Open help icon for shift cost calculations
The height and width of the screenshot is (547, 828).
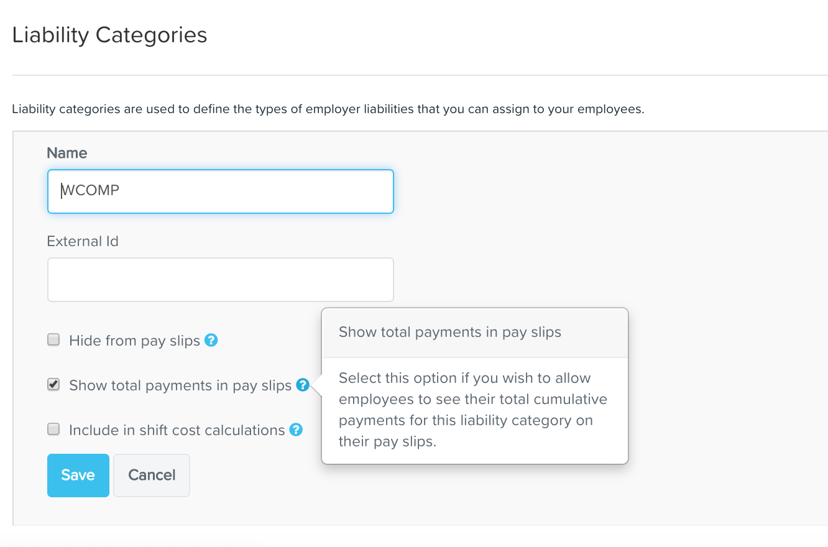click(x=296, y=430)
